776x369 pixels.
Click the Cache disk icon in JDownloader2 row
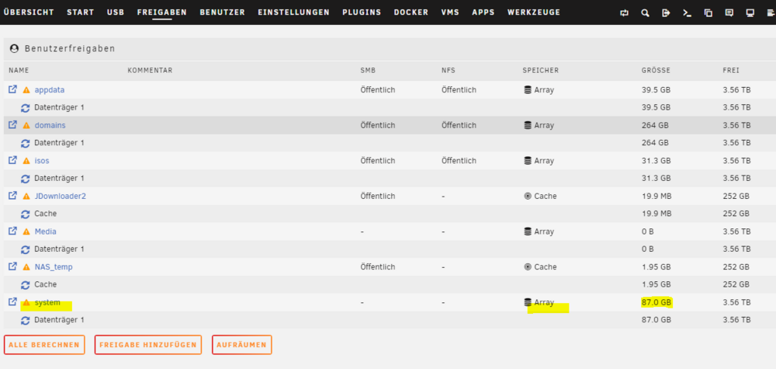528,196
